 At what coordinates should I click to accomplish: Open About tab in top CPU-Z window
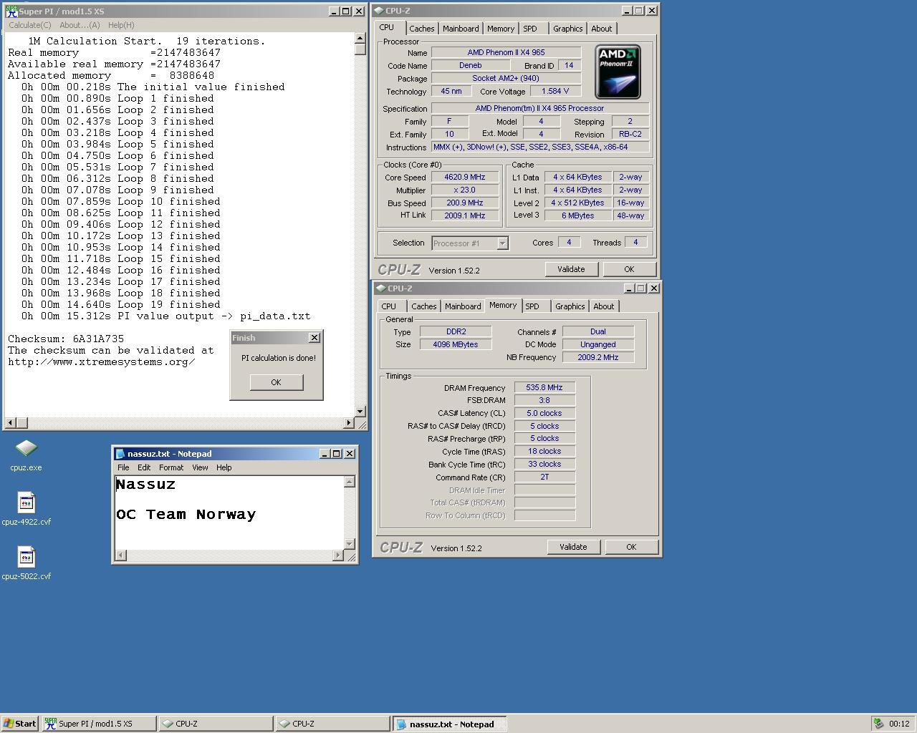pos(602,29)
